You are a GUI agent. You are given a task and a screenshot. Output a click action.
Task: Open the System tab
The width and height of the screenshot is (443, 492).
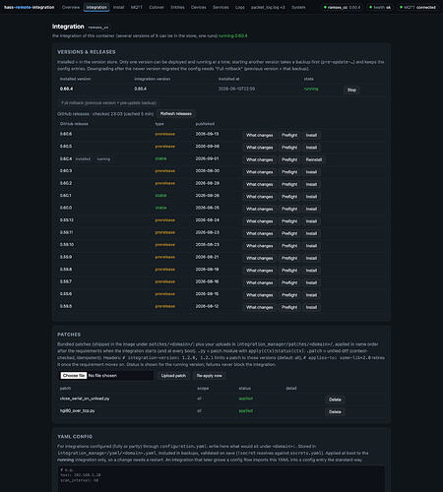[298, 7]
